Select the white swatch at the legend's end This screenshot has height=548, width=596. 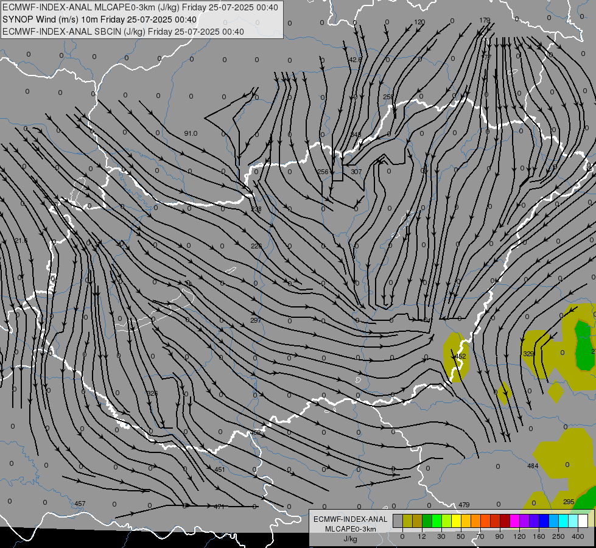click(583, 521)
